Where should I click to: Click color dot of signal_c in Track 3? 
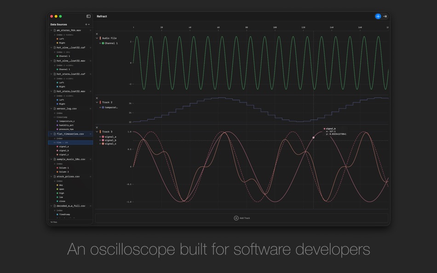click(103, 144)
